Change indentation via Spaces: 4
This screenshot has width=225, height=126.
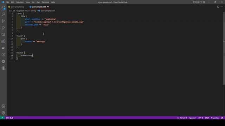pos(193,118)
